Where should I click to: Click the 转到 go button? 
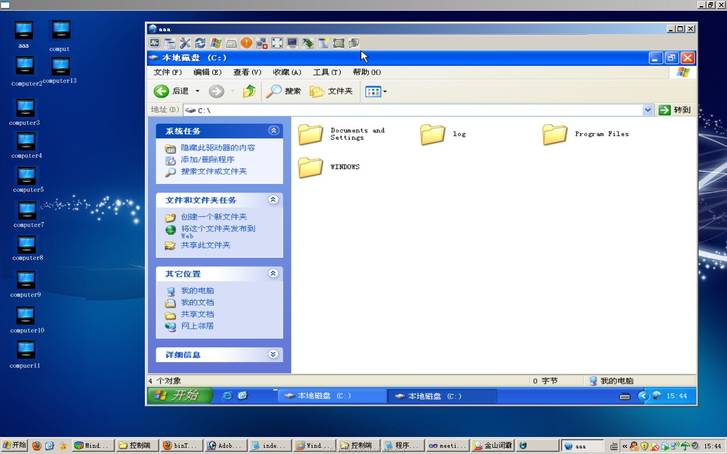coord(675,110)
